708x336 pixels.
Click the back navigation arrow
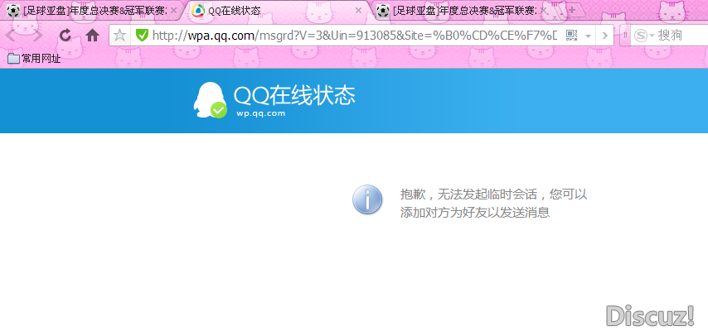(11, 36)
